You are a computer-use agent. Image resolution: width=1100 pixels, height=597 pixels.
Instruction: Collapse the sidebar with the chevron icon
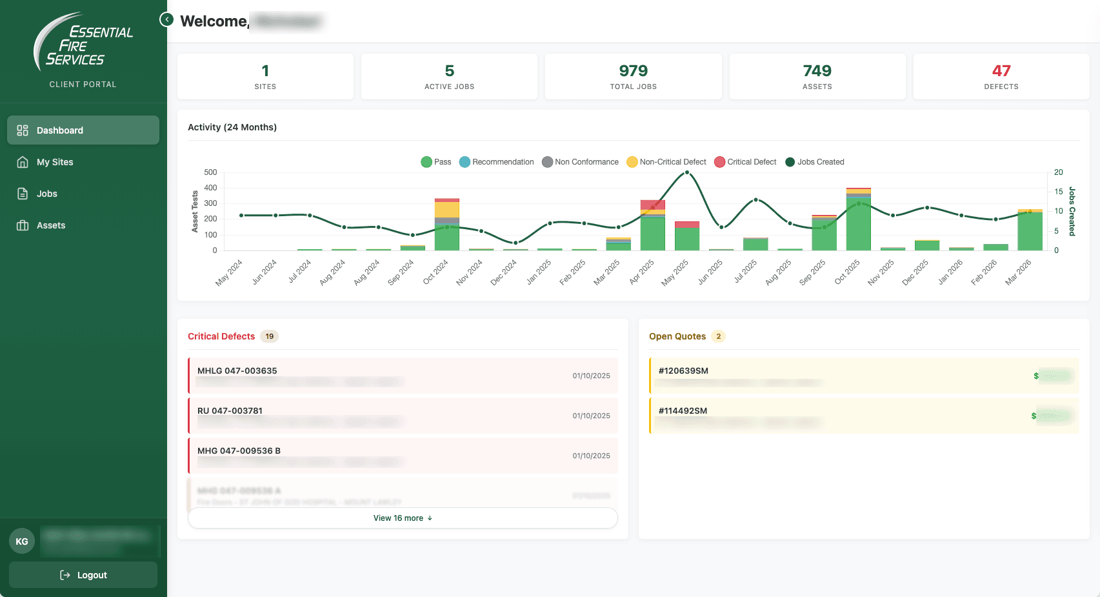pos(166,19)
